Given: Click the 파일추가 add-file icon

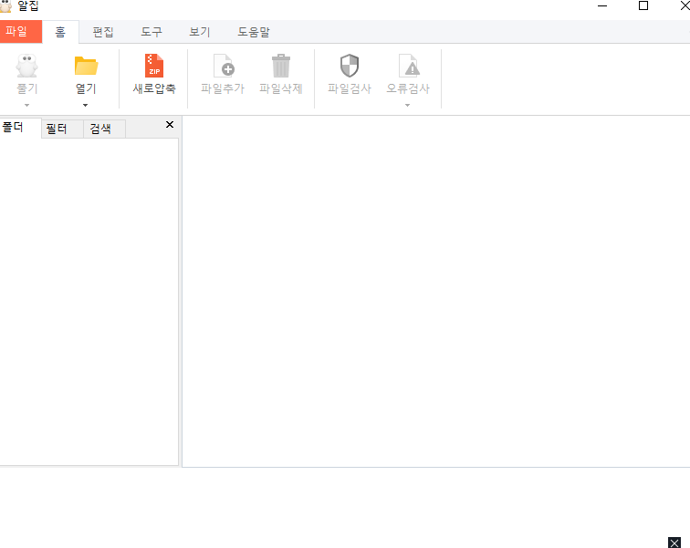Looking at the screenshot, I should [224, 66].
